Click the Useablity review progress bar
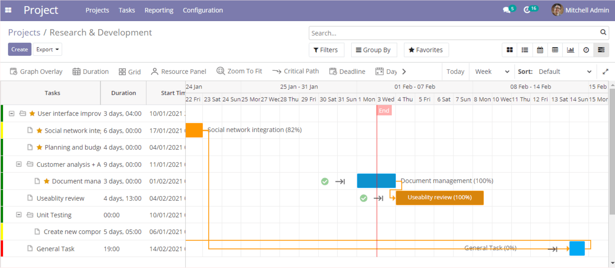This screenshot has width=615, height=268. coord(439,198)
